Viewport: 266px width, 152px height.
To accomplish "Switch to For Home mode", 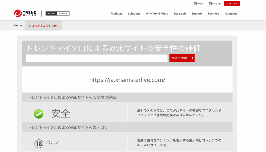I will tap(63, 13).
